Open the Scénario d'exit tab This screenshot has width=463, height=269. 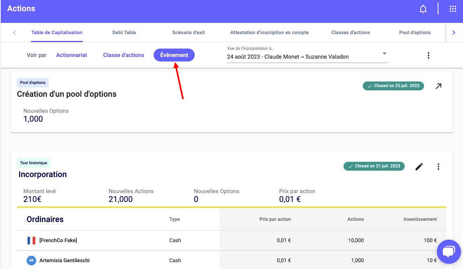coord(188,33)
